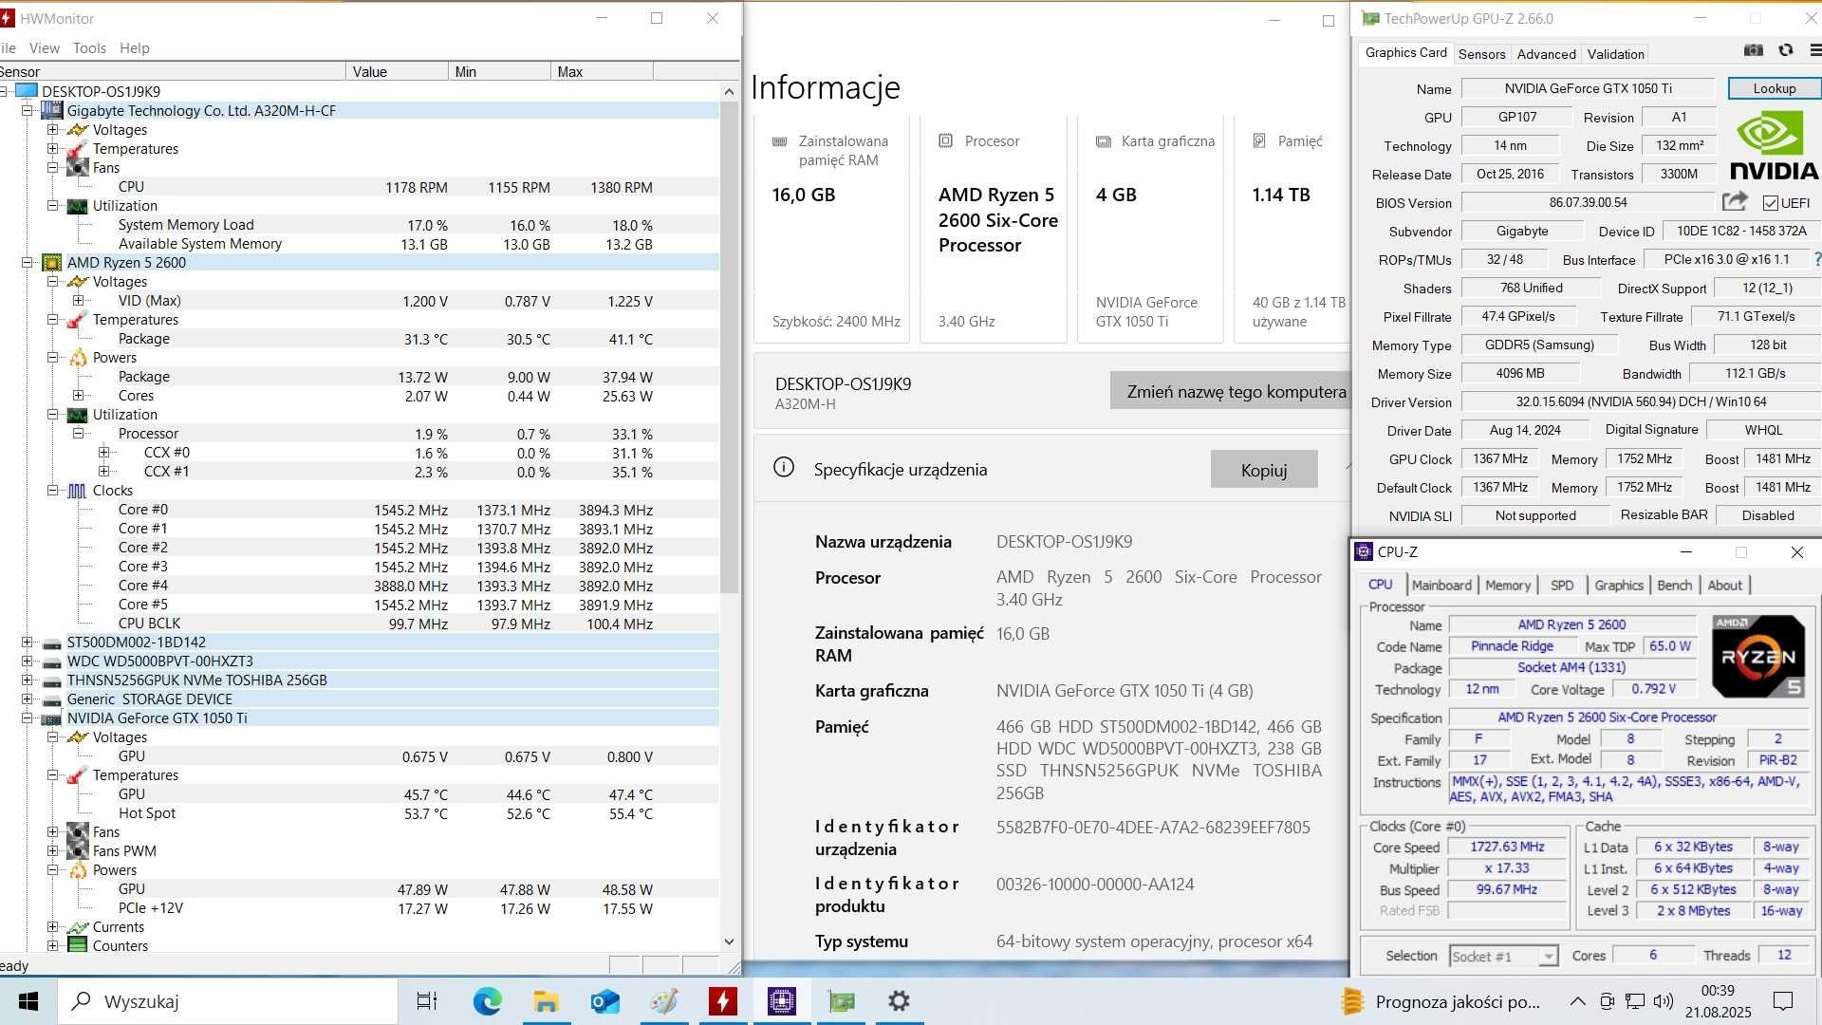The width and height of the screenshot is (1822, 1025).
Task: Open the notification center icon
Action: click(x=1783, y=1001)
